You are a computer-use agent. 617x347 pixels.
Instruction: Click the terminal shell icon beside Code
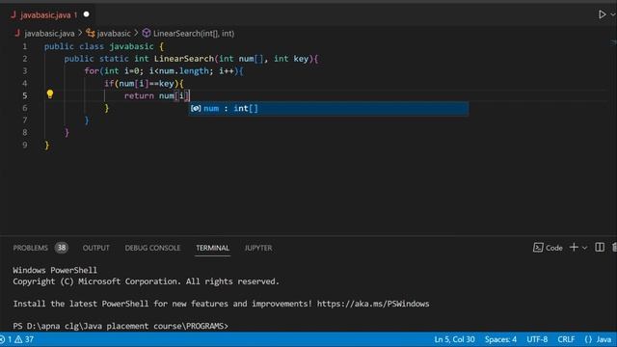pyautogui.click(x=538, y=248)
